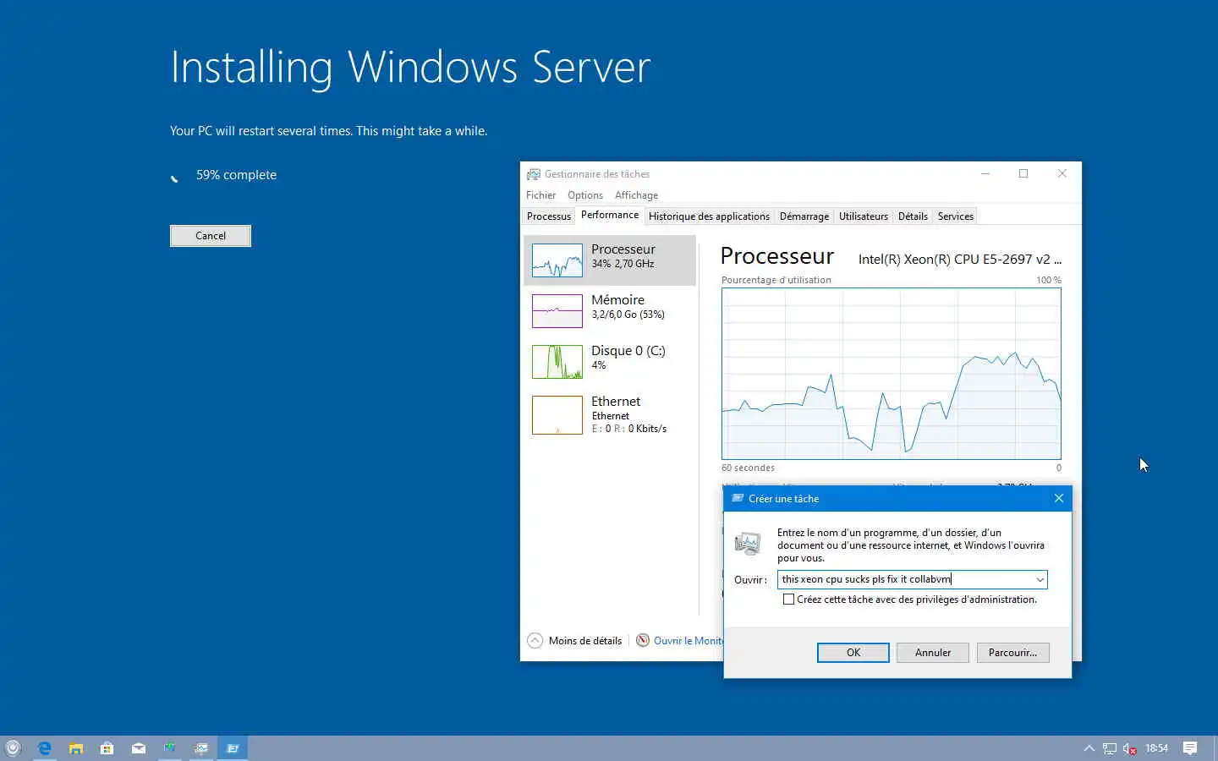This screenshot has width=1218, height=761.
Task: Click the Task Manager taskbar icon
Action: (x=201, y=747)
